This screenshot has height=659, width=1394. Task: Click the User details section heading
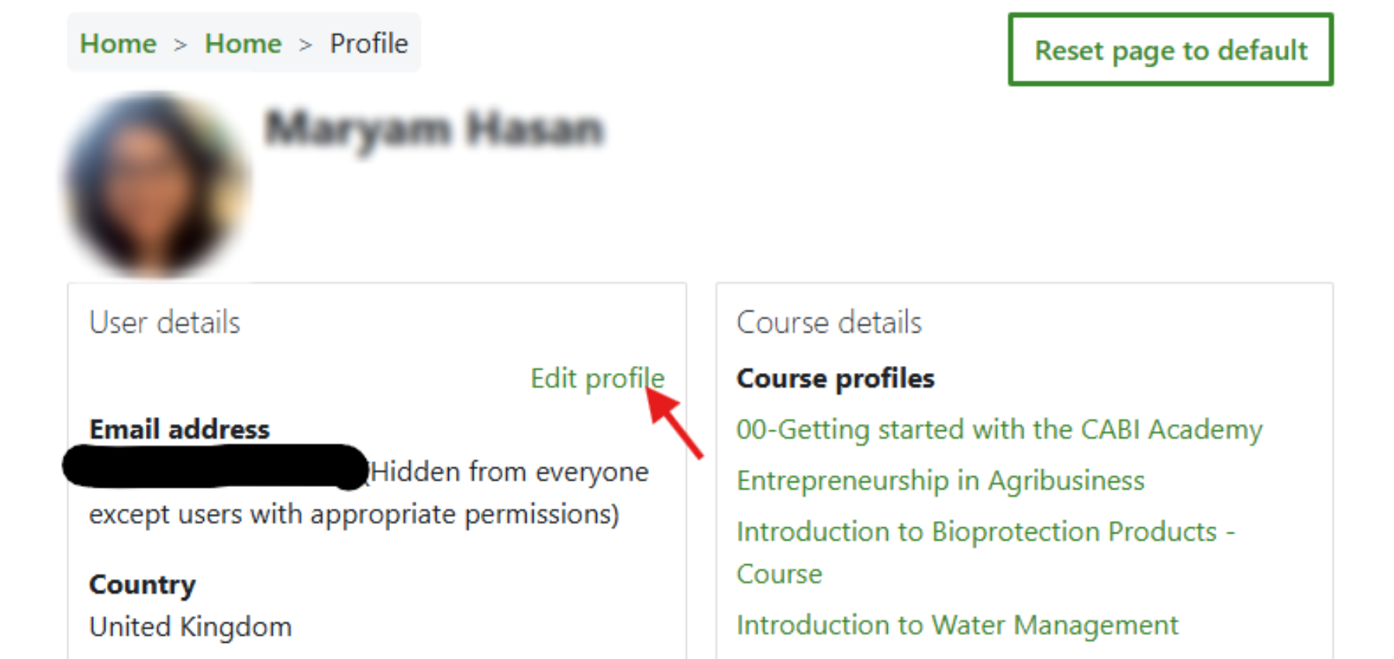[164, 323]
